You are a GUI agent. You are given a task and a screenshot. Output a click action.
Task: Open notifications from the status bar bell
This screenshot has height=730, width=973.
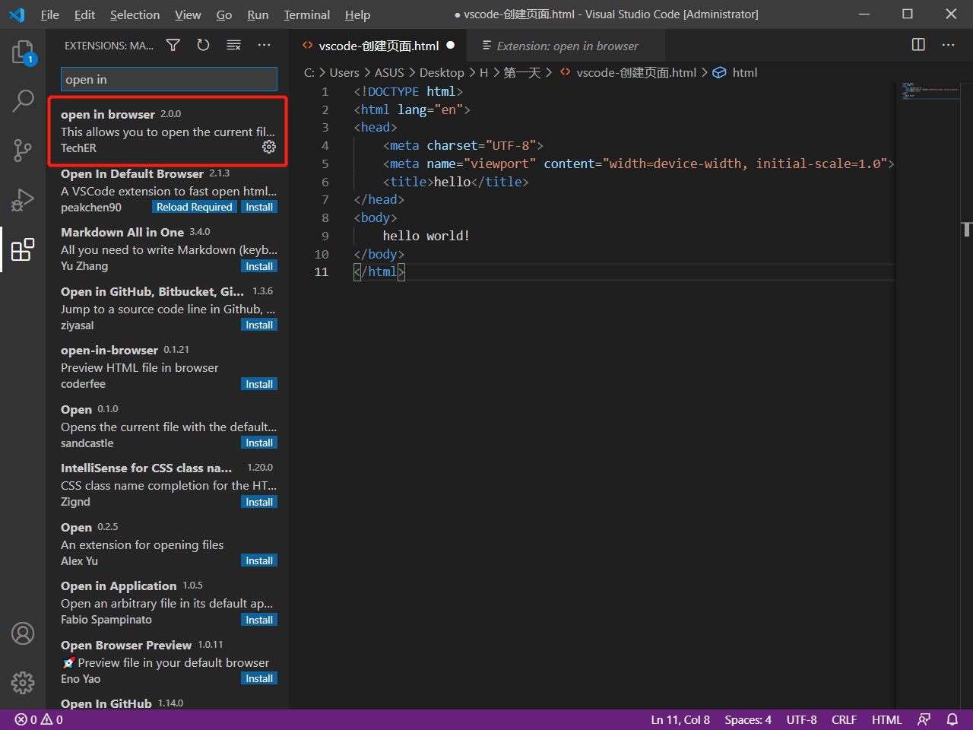click(x=952, y=719)
